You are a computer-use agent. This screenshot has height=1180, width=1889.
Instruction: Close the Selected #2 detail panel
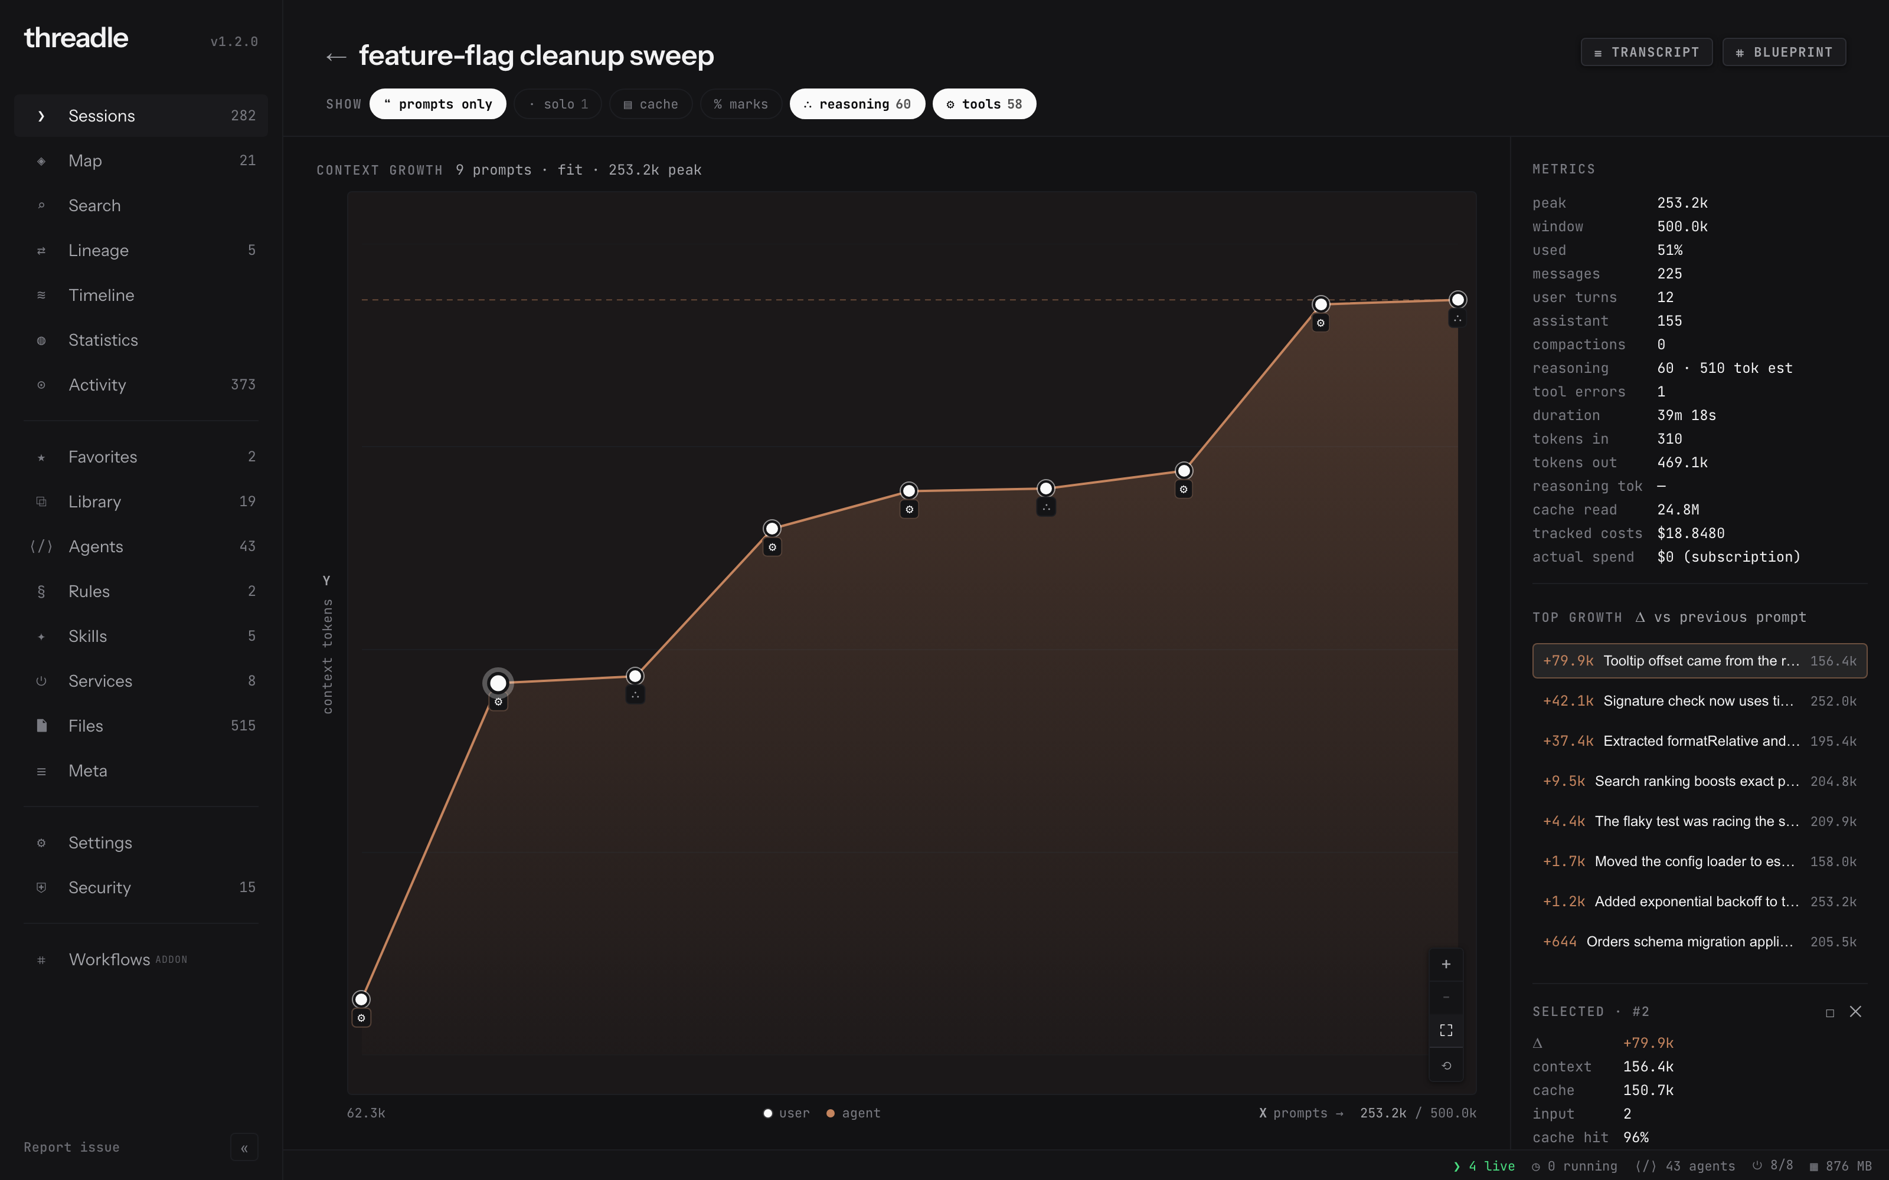click(1855, 1012)
